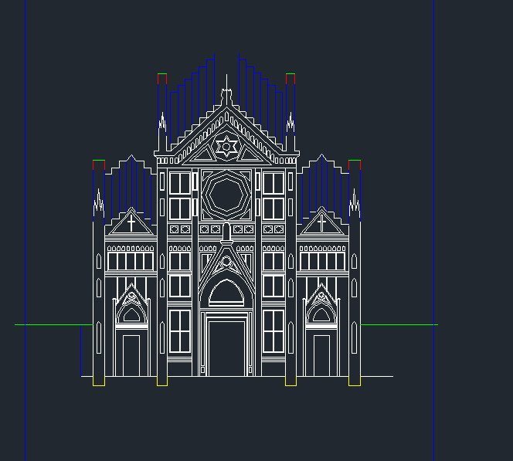
Task: Select the right side entrance door
Action: pos(321,356)
